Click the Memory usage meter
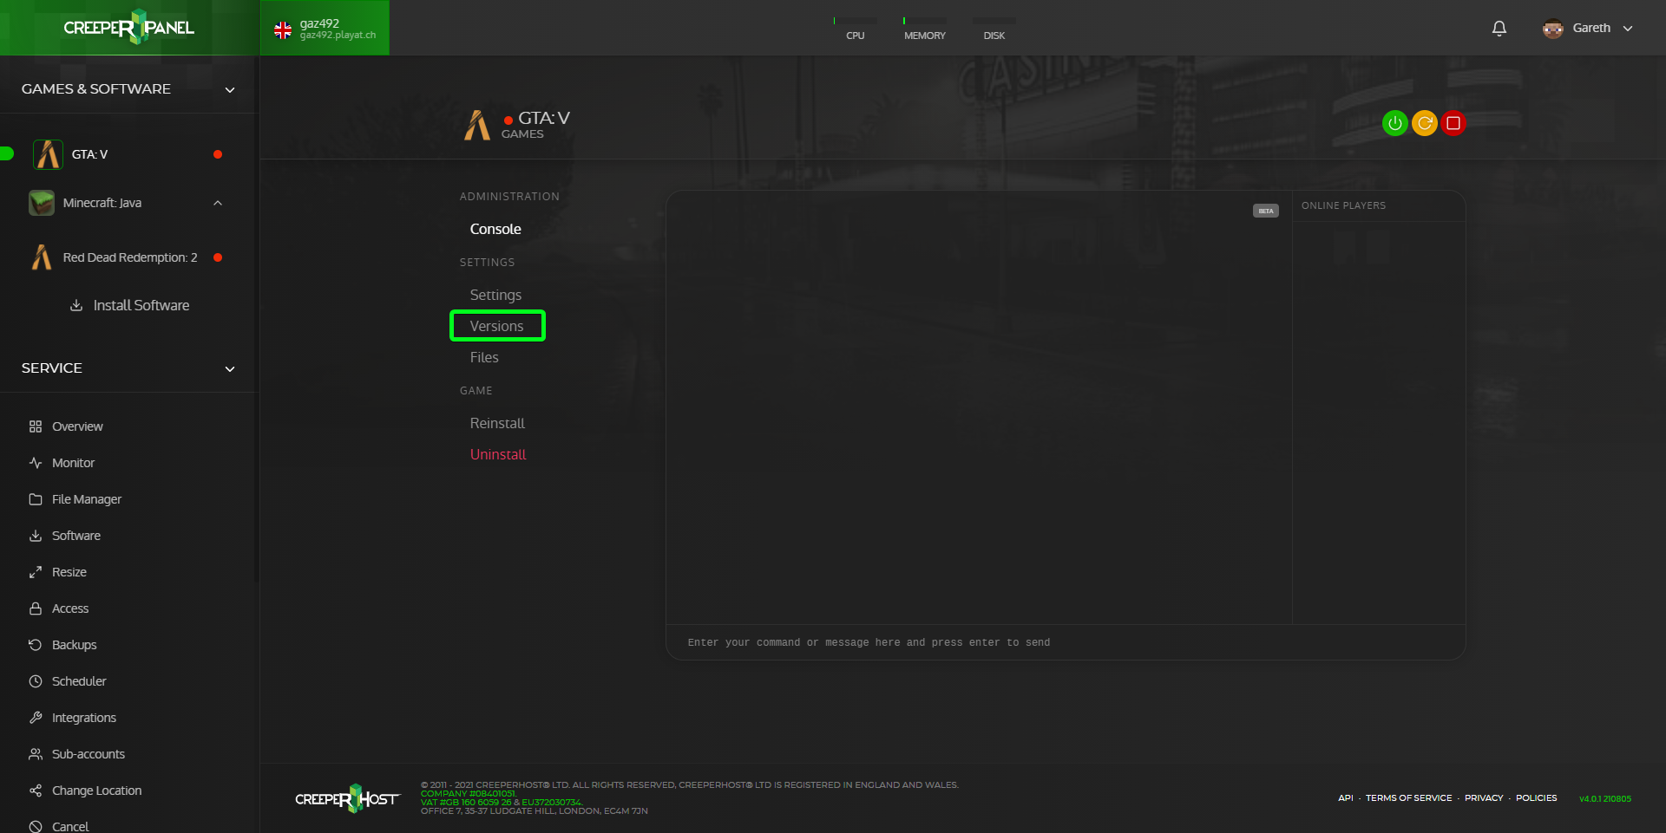 pyautogui.click(x=924, y=29)
